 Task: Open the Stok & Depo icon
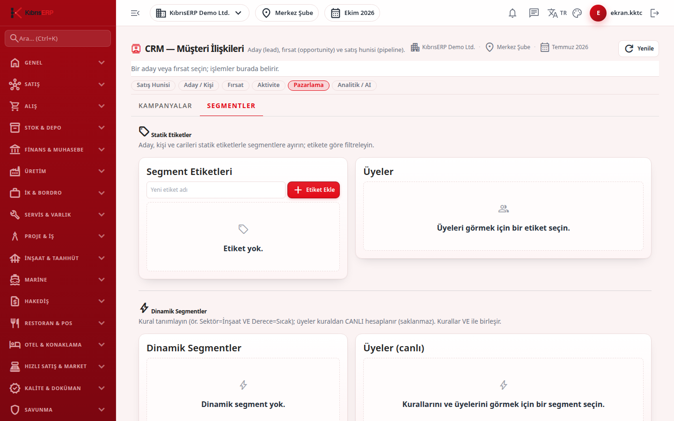pyautogui.click(x=15, y=128)
